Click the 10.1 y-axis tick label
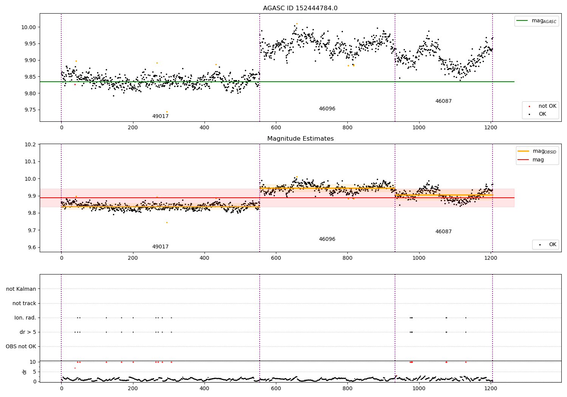 tap(31, 161)
